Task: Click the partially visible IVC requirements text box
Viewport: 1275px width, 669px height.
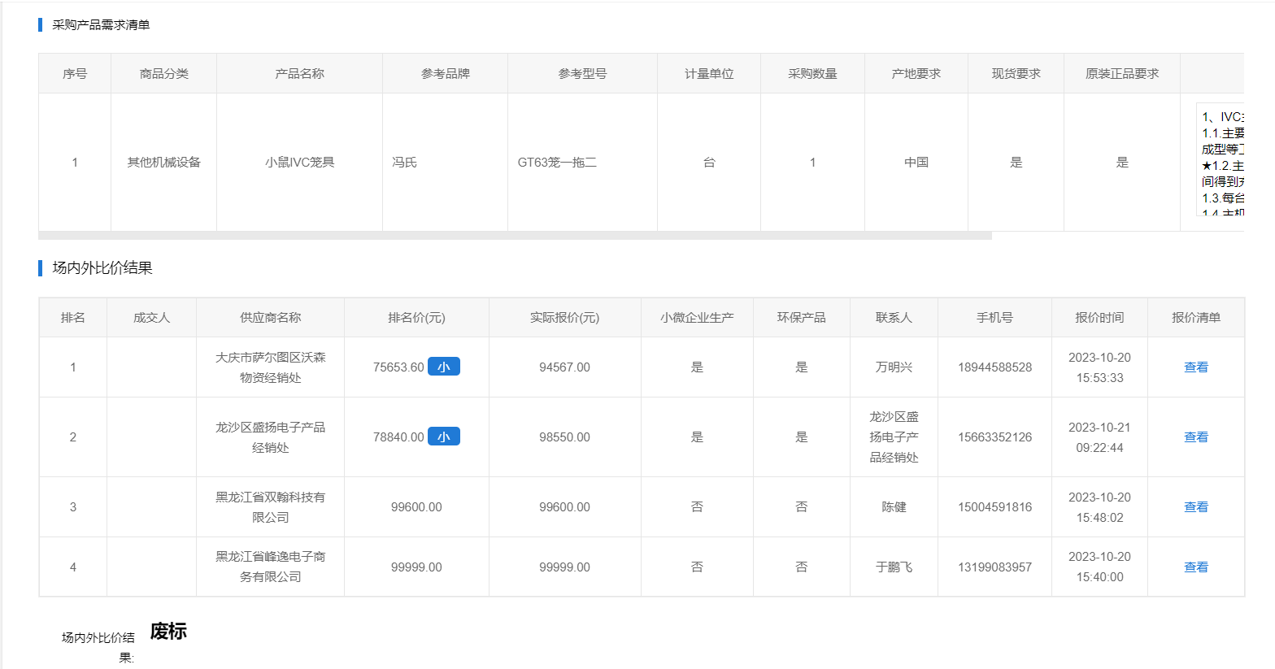Action: 1221,161
